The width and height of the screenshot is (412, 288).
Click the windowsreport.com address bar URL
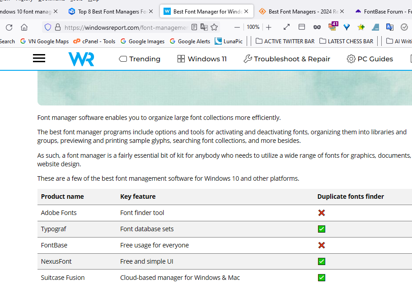click(x=126, y=27)
